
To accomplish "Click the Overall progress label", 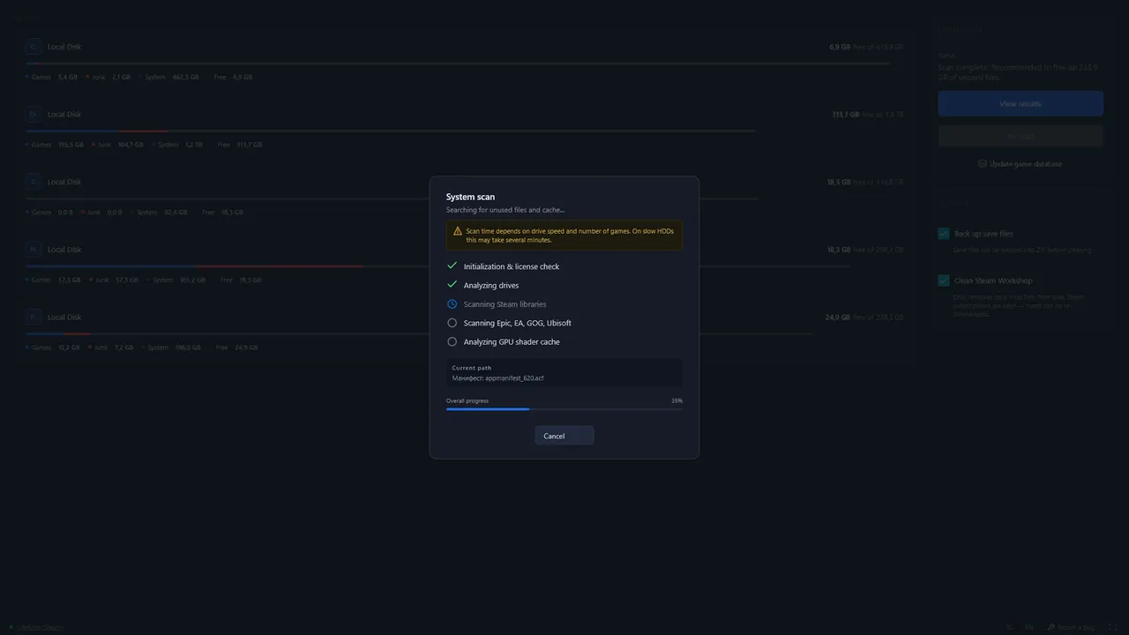I will pyautogui.click(x=467, y=400).
